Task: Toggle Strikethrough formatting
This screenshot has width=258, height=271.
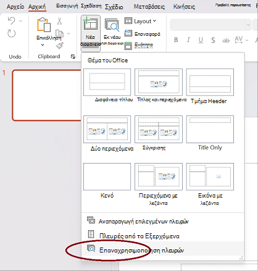Action: coord(226,40)
